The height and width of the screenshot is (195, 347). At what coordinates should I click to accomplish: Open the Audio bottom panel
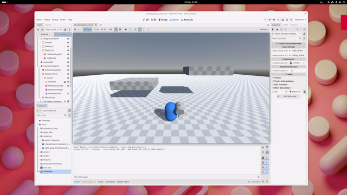coord(100,182)
